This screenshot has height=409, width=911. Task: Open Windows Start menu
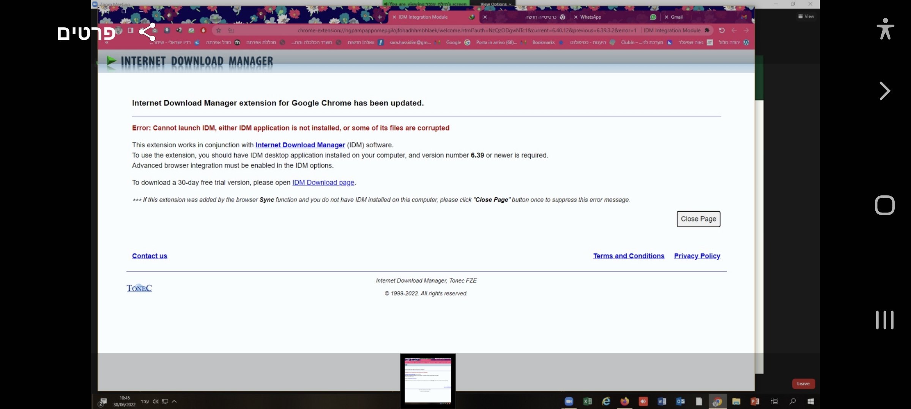[x=810, y=401]
